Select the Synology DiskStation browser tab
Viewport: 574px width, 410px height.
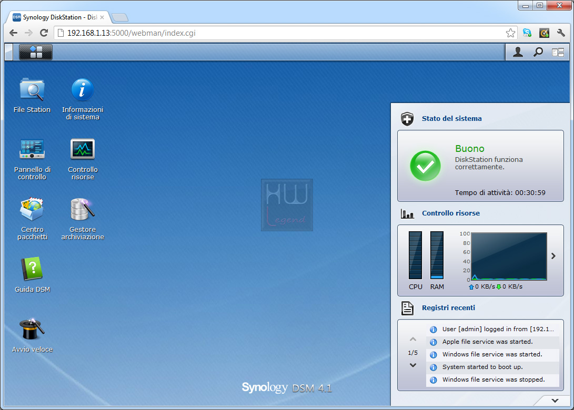pos(58,17)
